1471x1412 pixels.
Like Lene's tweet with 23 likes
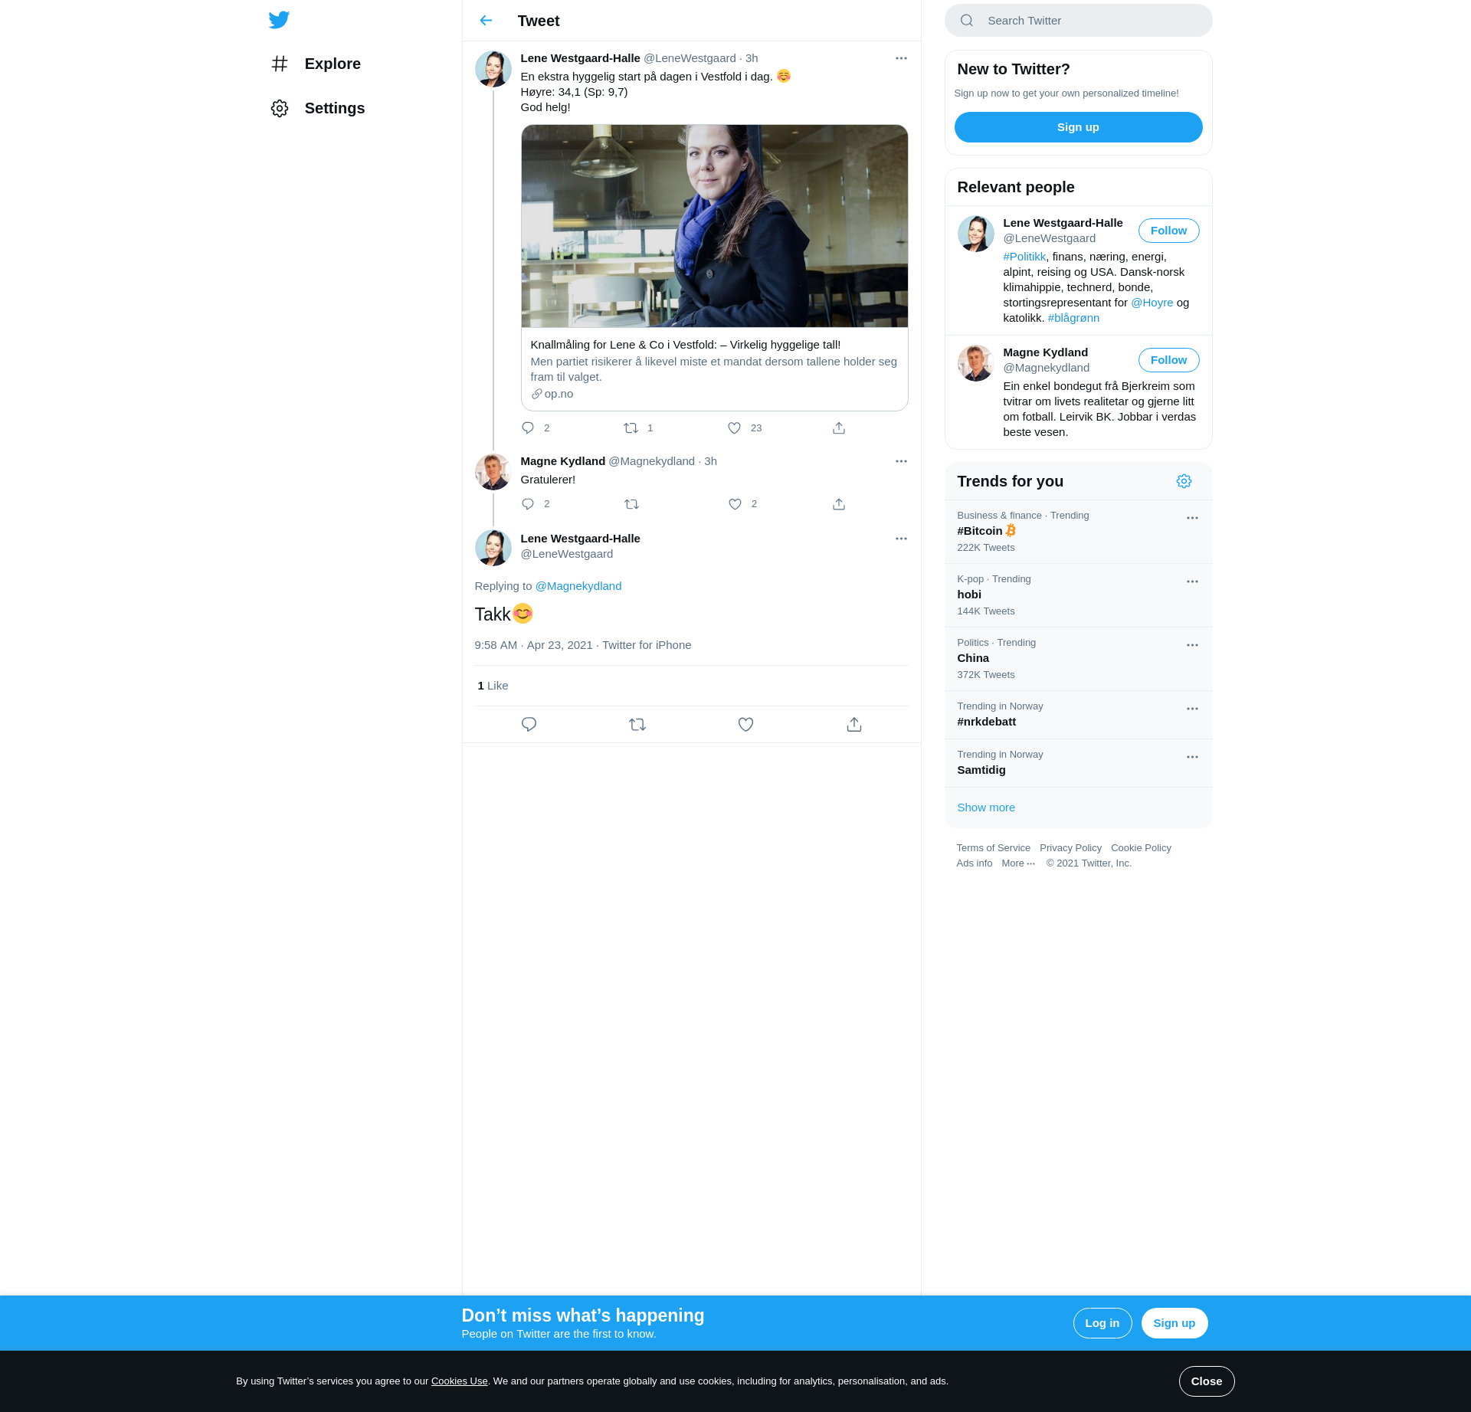734,428
